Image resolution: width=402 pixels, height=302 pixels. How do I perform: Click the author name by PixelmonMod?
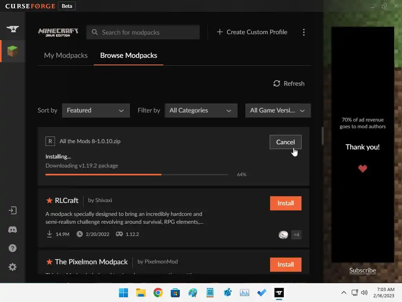pos(157,261)
